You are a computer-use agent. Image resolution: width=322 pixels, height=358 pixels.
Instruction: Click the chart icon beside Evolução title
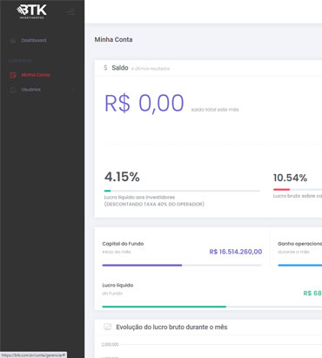(x=107, y=327)
